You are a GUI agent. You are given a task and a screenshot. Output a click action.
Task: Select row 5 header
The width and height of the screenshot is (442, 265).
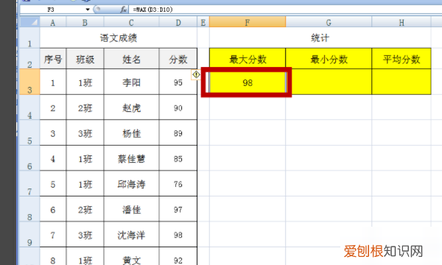29,132
